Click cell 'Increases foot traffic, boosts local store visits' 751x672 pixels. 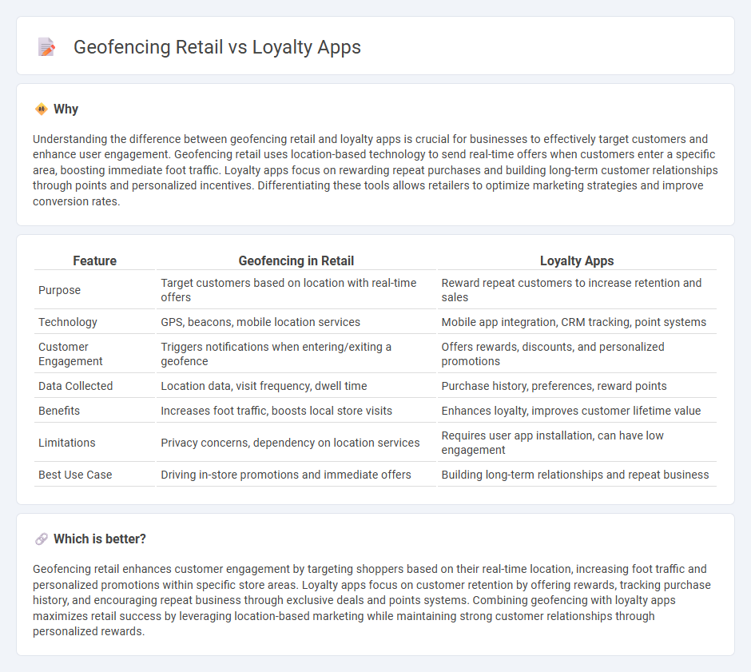tap(296, 411)
